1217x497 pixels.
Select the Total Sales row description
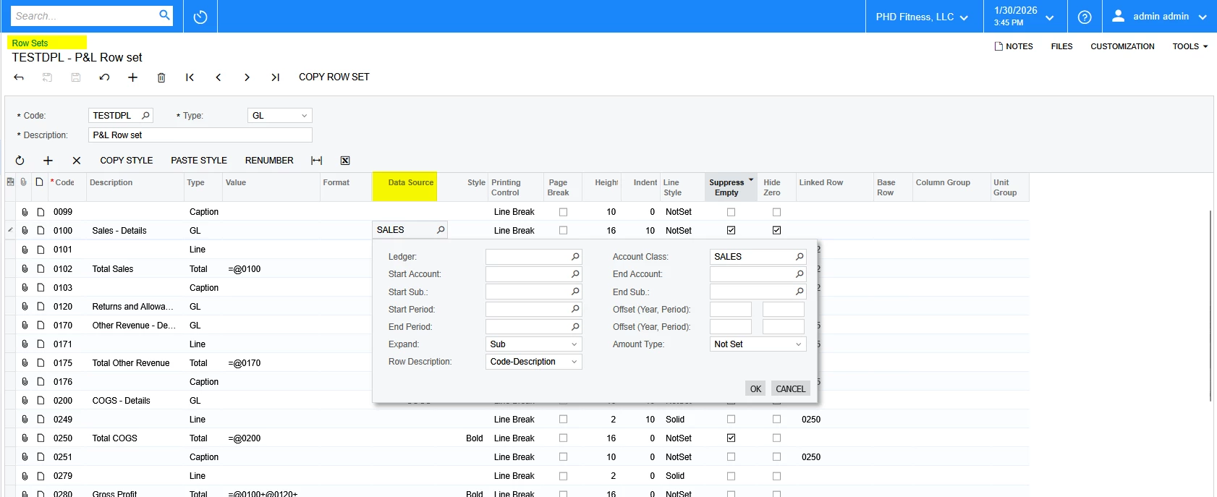tap(113, 269)
